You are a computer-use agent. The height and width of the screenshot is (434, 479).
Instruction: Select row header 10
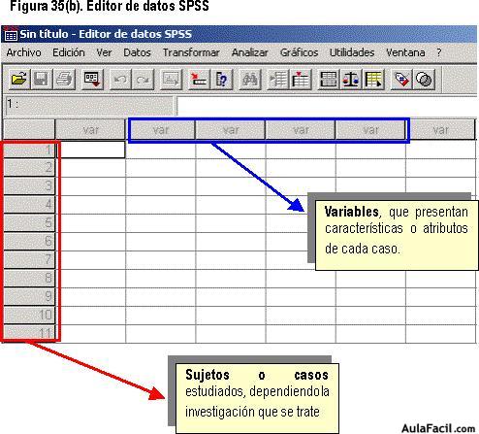tap(29, 315)
